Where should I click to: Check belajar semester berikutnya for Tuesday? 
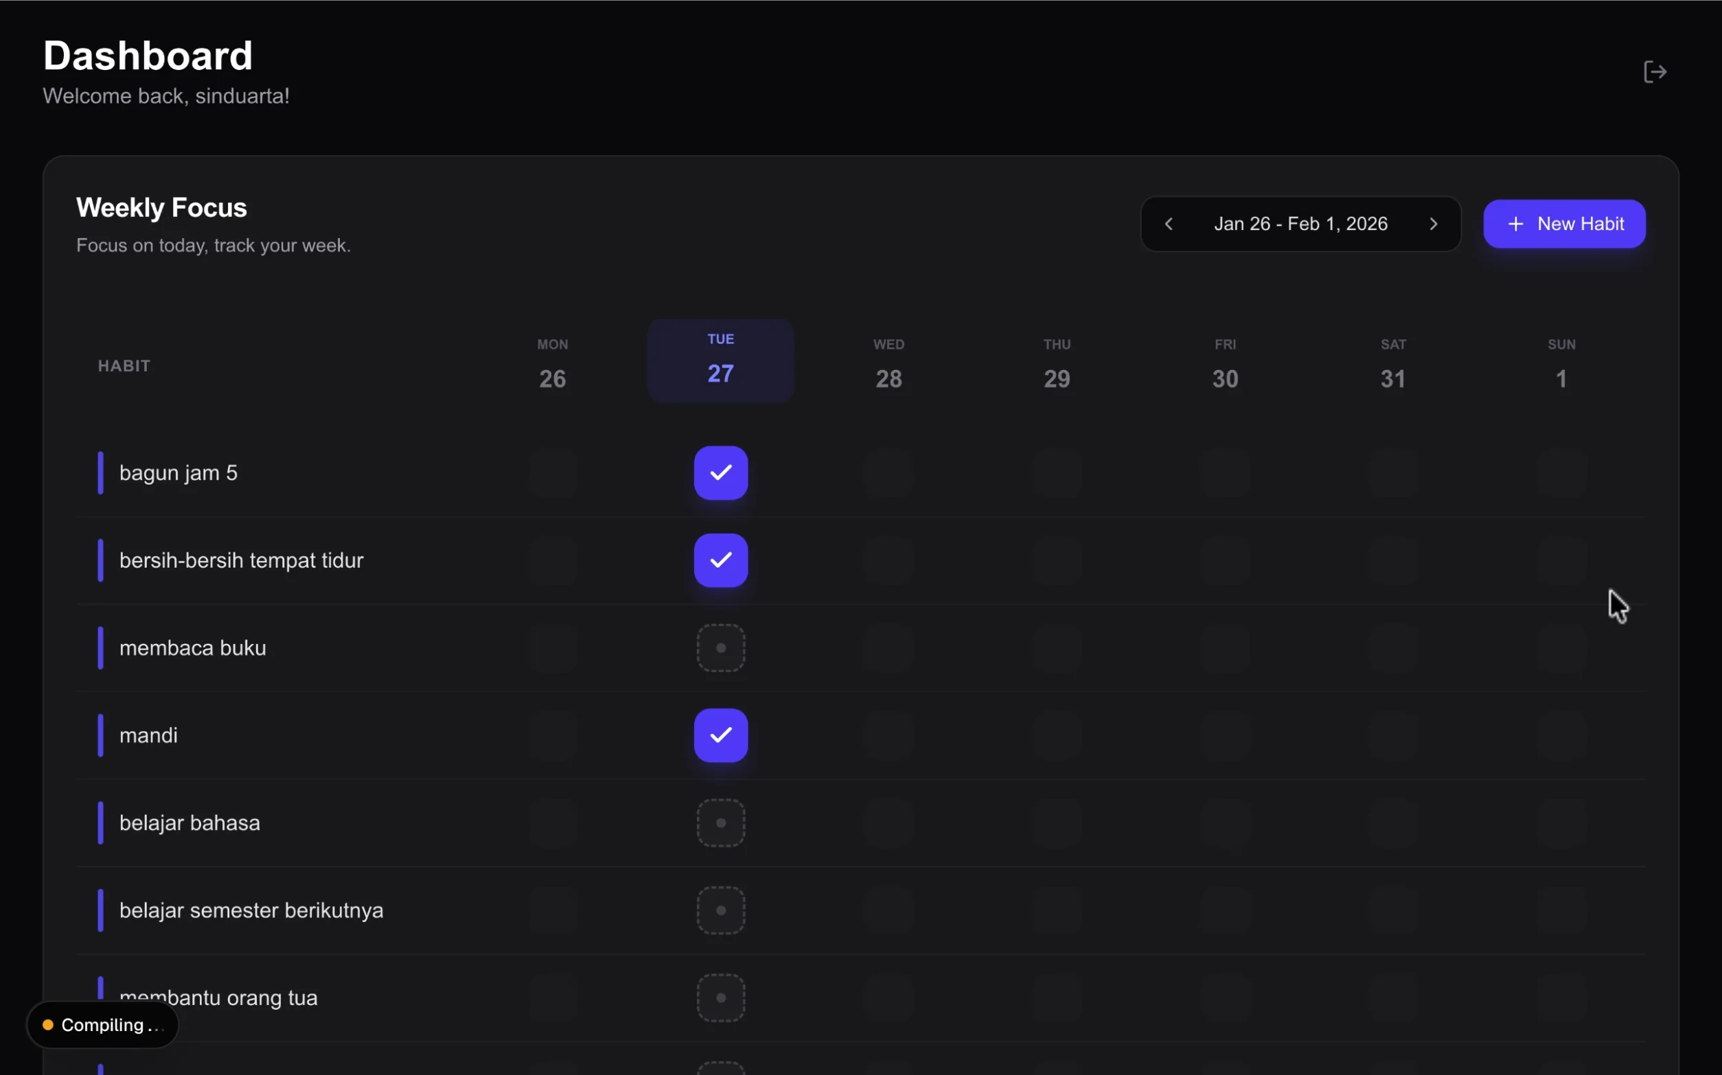720,910
